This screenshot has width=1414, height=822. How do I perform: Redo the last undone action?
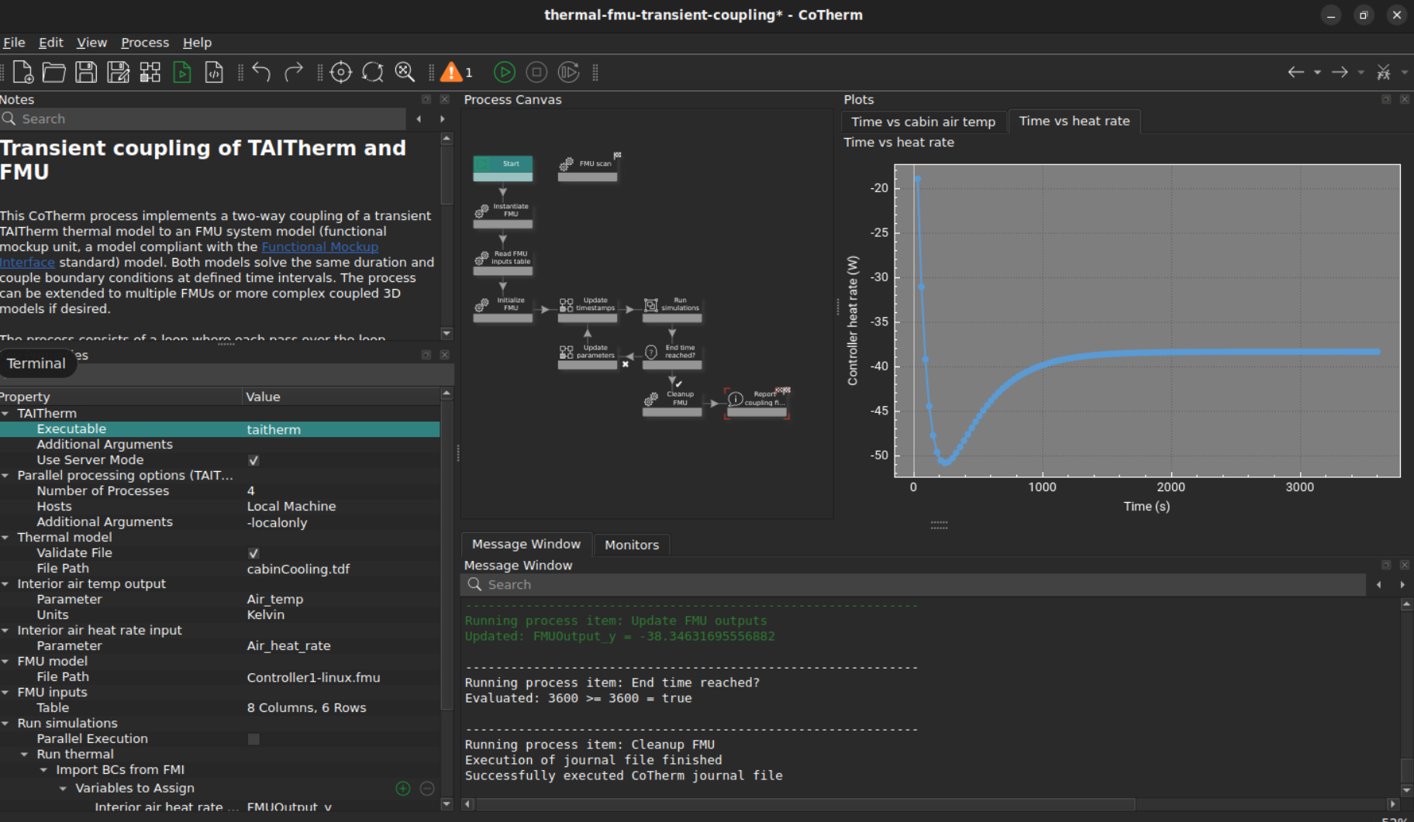pos(293,72)
